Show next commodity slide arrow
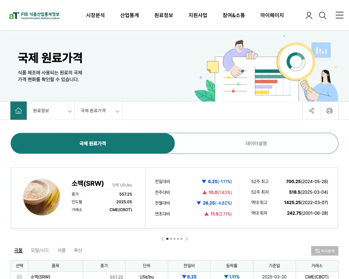The height and width of the screenshot is (279, 349). 186,239
